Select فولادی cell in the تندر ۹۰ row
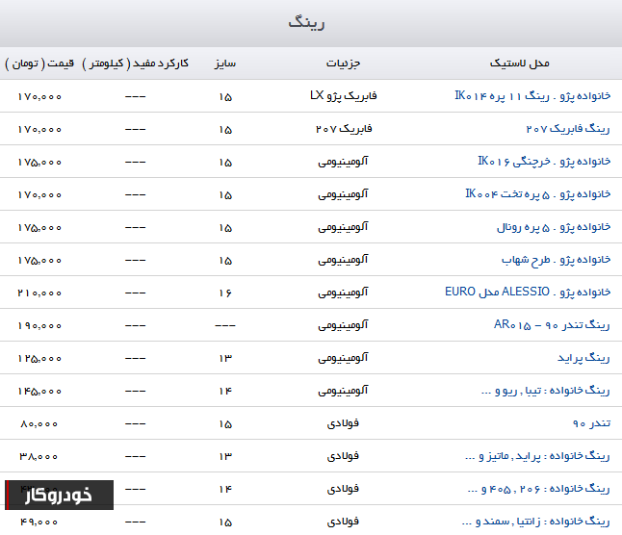Image resolution: width=622 pixels, height=535 pixels. pos(343,423)
